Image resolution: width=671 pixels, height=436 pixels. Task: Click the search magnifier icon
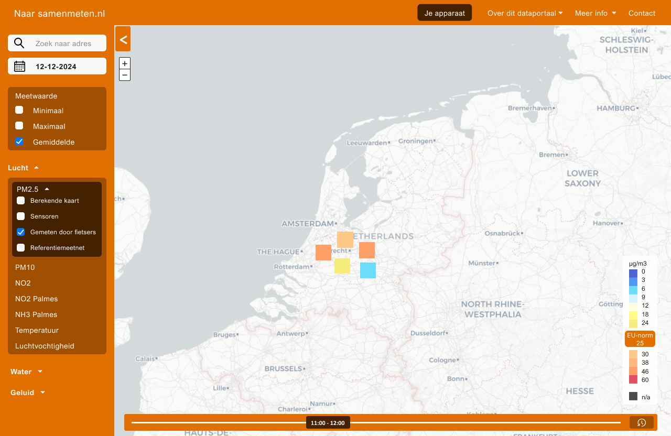(x=19, y=43)
